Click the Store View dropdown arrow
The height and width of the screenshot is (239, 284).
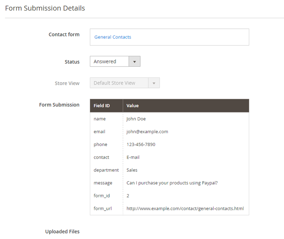pyautogui.click(x=154, y=83)
